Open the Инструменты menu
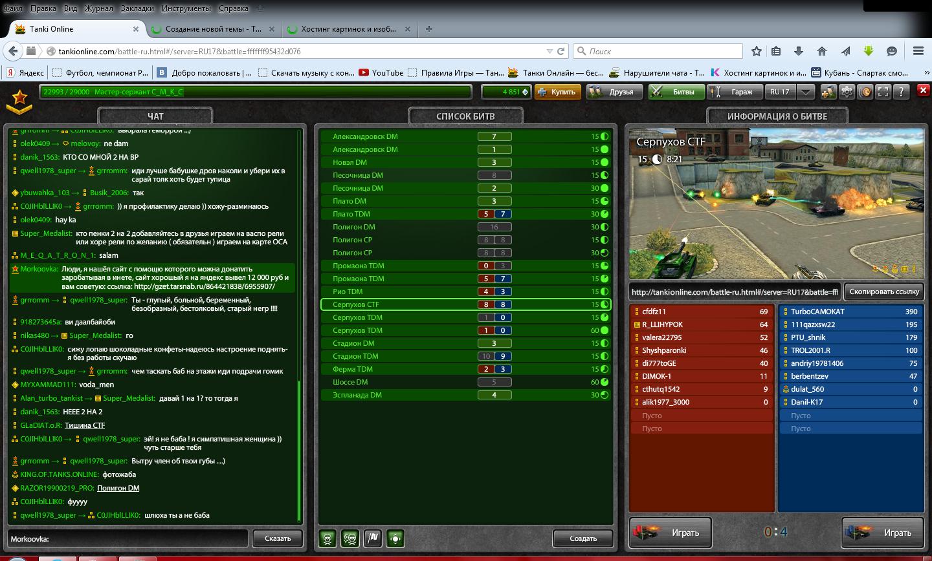This screenshot has height=561, width=932. click(186, 8)
